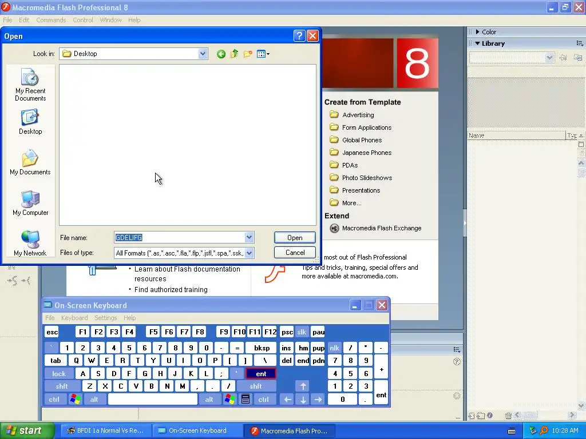Open Photo Slideshows template folder
586x439 pixels.
click(361, 178)
